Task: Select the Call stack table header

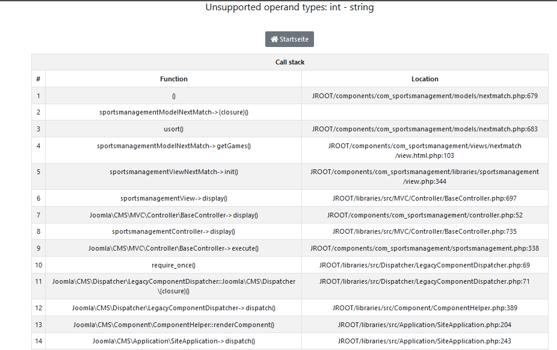Action: point(289,62)
